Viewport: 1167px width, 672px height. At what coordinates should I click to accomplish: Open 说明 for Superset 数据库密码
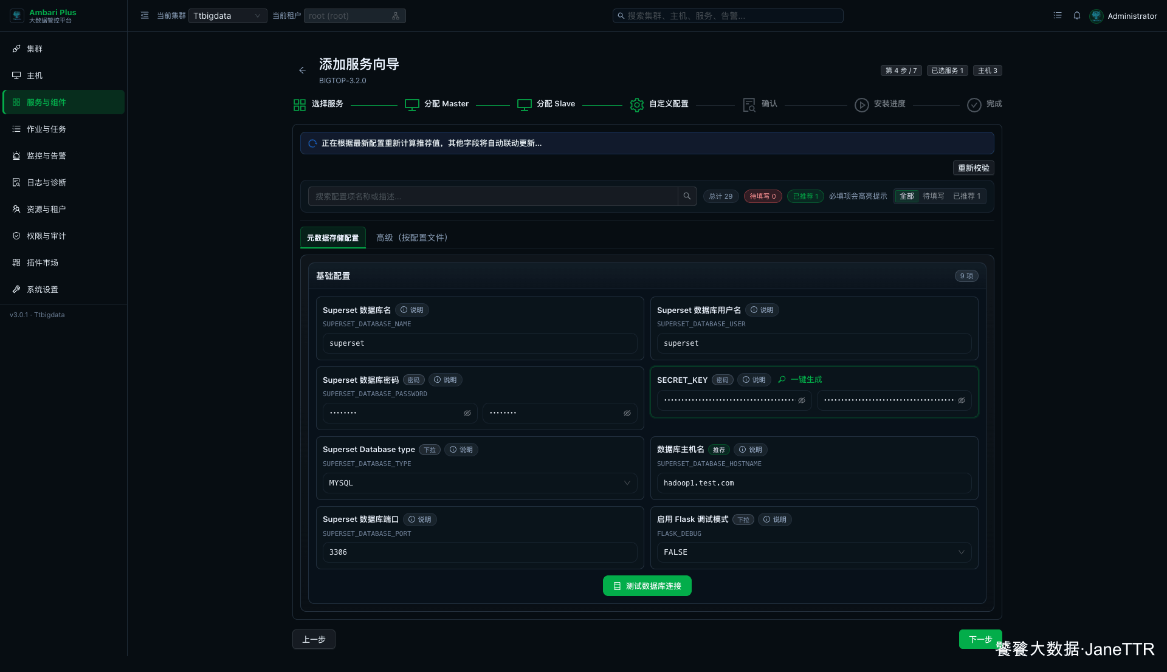[x=446, y=380]
